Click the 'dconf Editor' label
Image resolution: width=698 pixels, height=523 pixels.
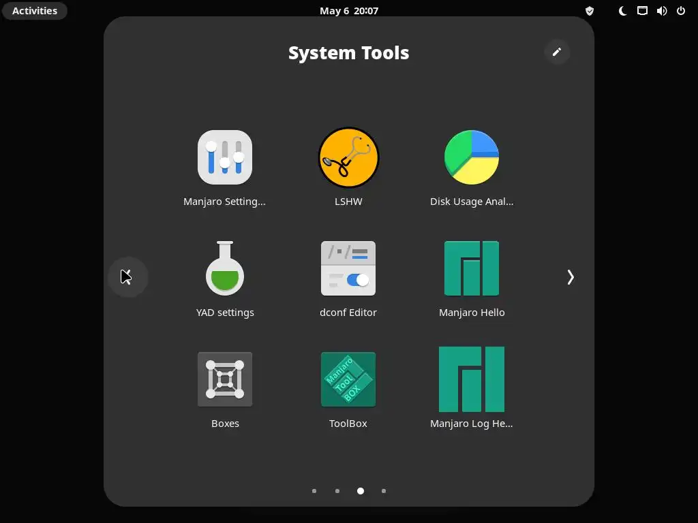coord(348,313)
